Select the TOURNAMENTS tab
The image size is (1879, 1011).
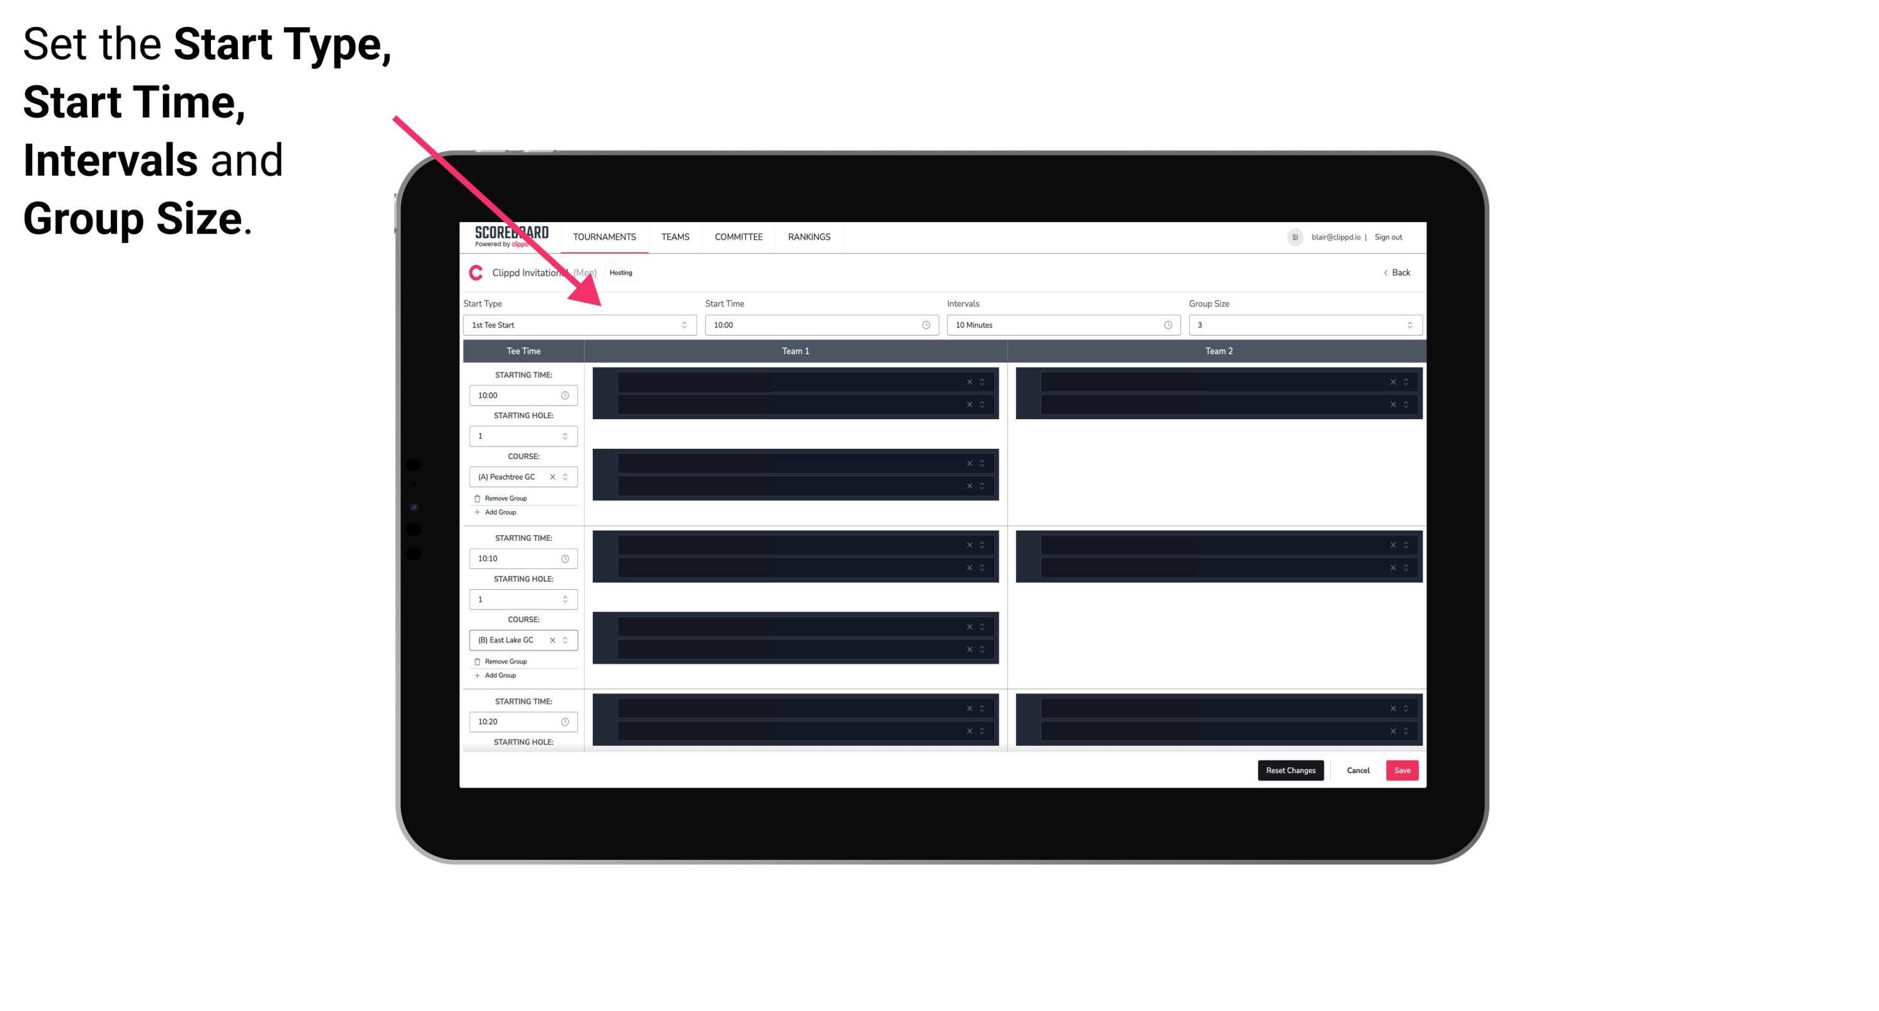click(606, 237)
